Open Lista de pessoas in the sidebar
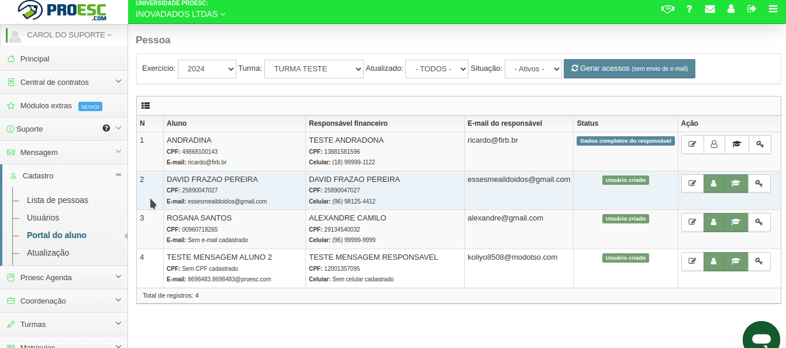This screenshot has height=348, width=786. [x=56, y=199]
